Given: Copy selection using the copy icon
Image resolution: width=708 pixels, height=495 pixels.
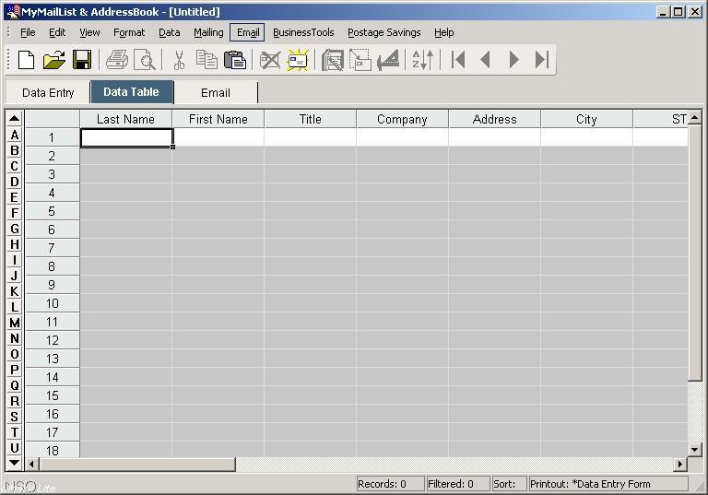Looking at the screenshot, I should coord(206,60).
